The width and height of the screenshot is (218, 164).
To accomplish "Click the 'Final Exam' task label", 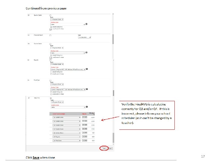I will [x=37, y=80].
